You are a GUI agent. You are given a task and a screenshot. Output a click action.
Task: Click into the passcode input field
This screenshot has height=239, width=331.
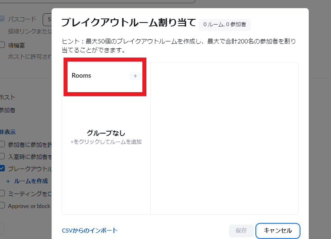pyautogui.click(x=47, y=19)
